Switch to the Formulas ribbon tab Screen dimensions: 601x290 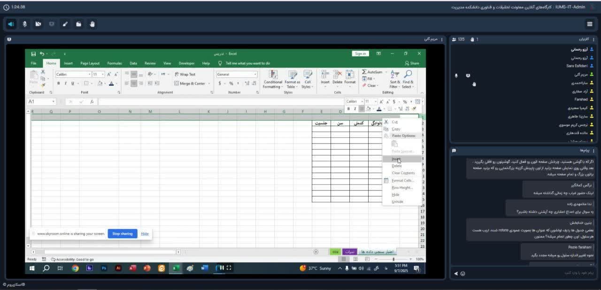(114, 63)
